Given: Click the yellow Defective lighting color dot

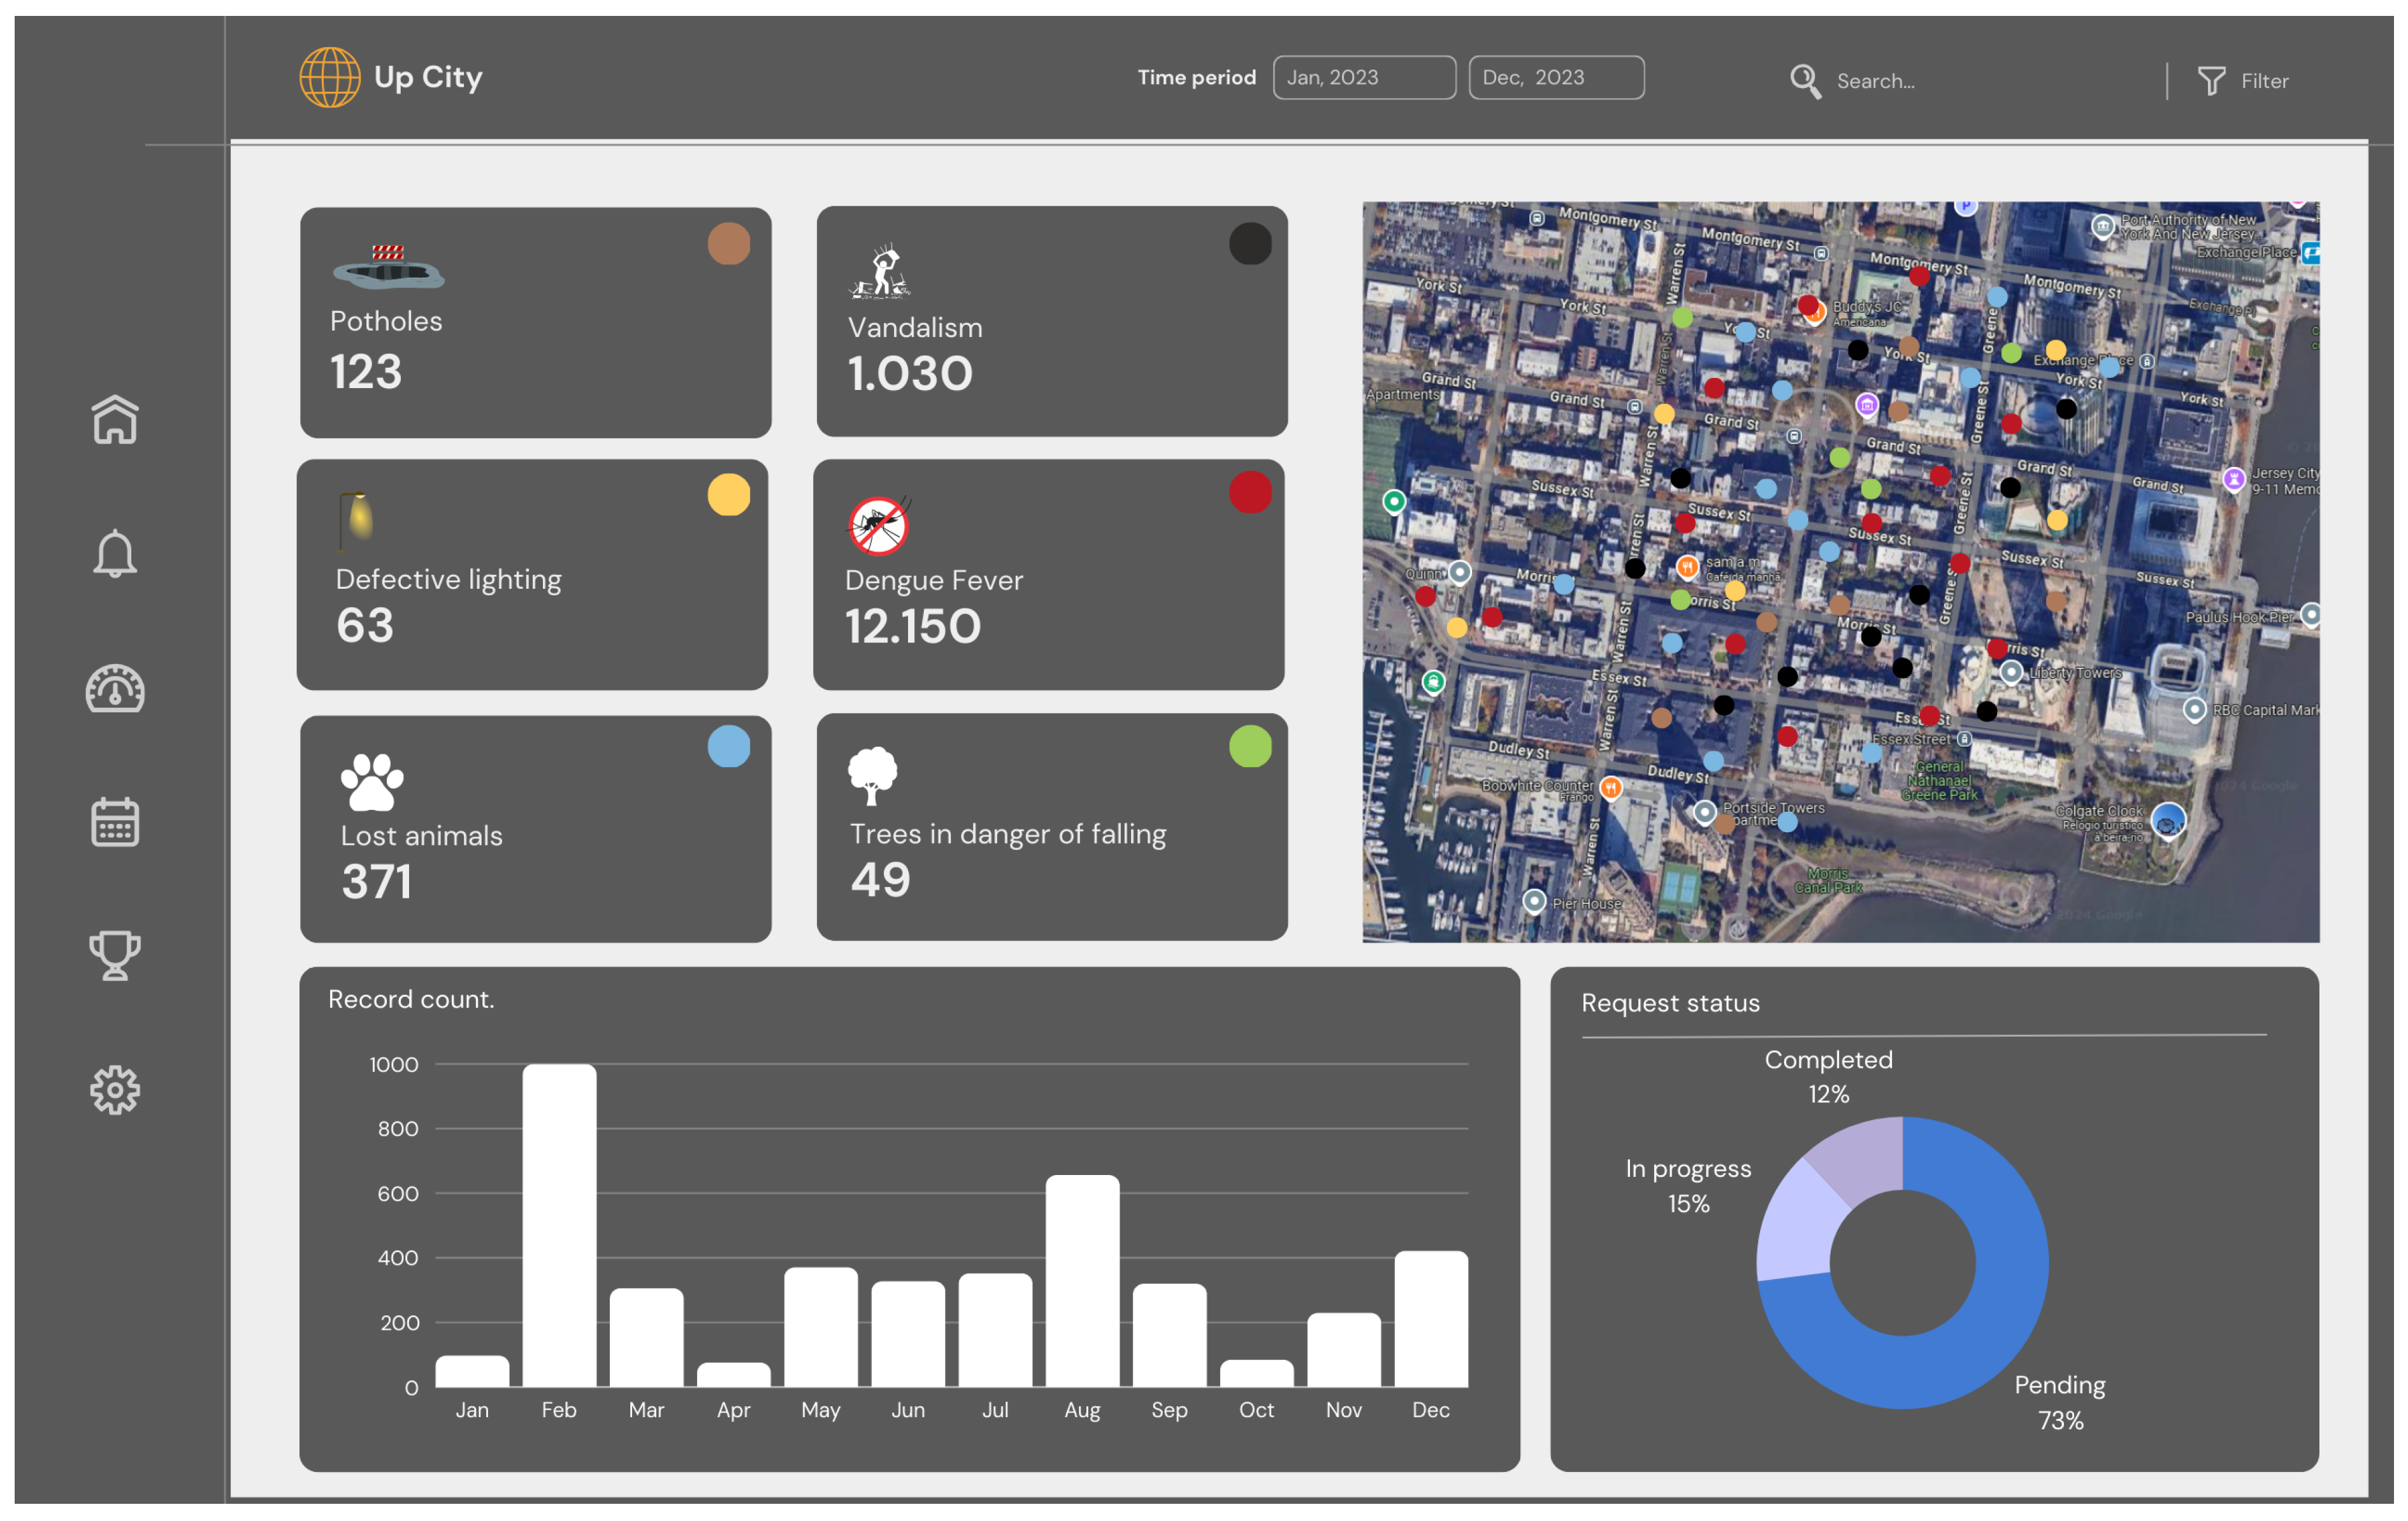Looking at the screenshot, I should [729, 494].
